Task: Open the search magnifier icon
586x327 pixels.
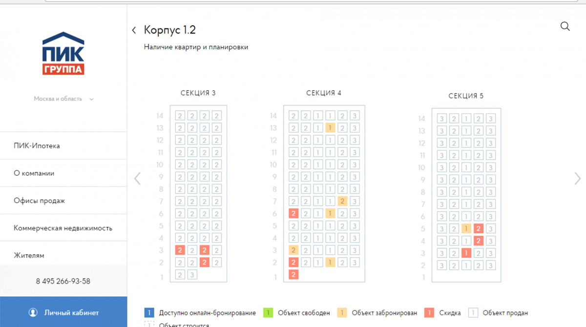Action: pyautogui.click(x=565, y=26)
